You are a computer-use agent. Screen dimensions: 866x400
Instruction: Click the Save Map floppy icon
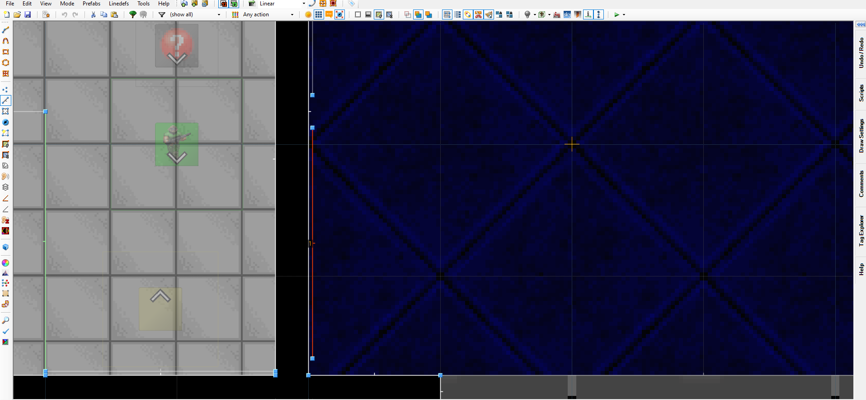[x=28, y=14]
